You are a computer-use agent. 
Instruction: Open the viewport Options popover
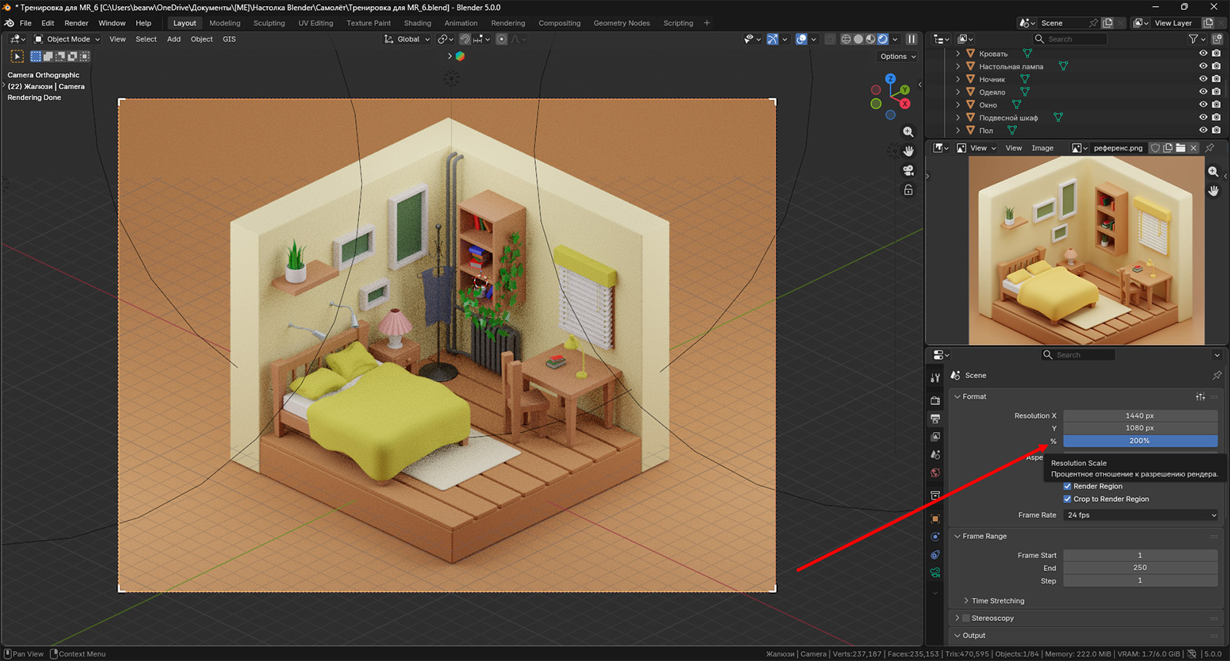click(x=897, y=57)
